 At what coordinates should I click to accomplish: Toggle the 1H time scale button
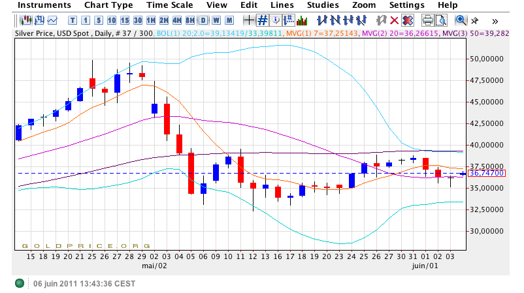coord(151,20)
